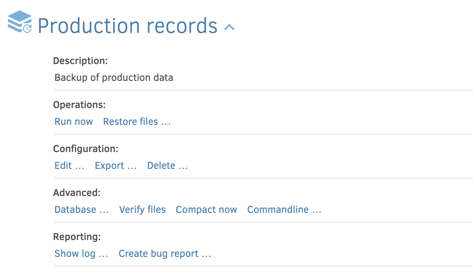Viewport: 473px width, 274px height.
Task: Trigger Compact now operation
Action: pos(206,210)
